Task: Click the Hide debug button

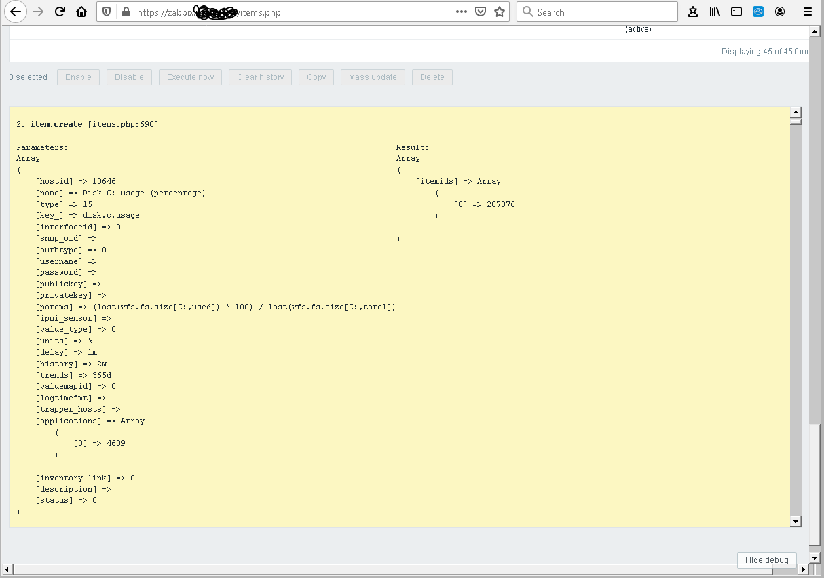Action: tap(766, 560)
